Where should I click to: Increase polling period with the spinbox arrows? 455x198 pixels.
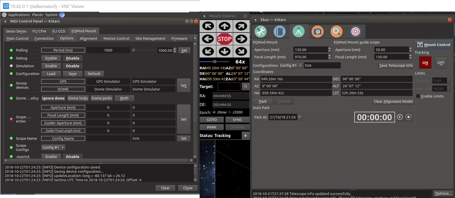175,49
